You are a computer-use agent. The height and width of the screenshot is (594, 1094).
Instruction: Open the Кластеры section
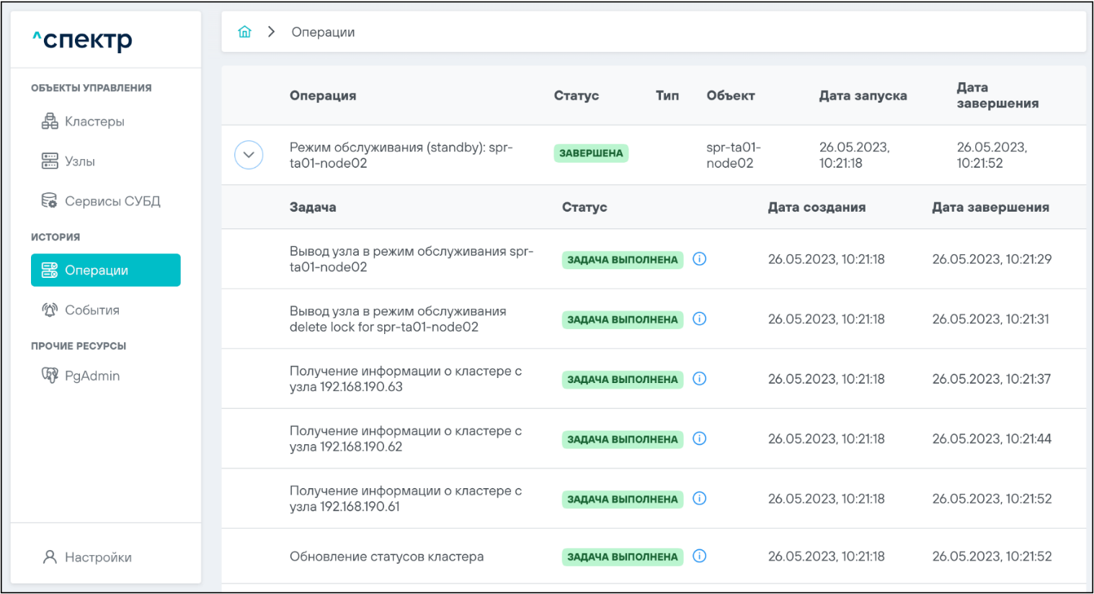click(x=94, y=122)
